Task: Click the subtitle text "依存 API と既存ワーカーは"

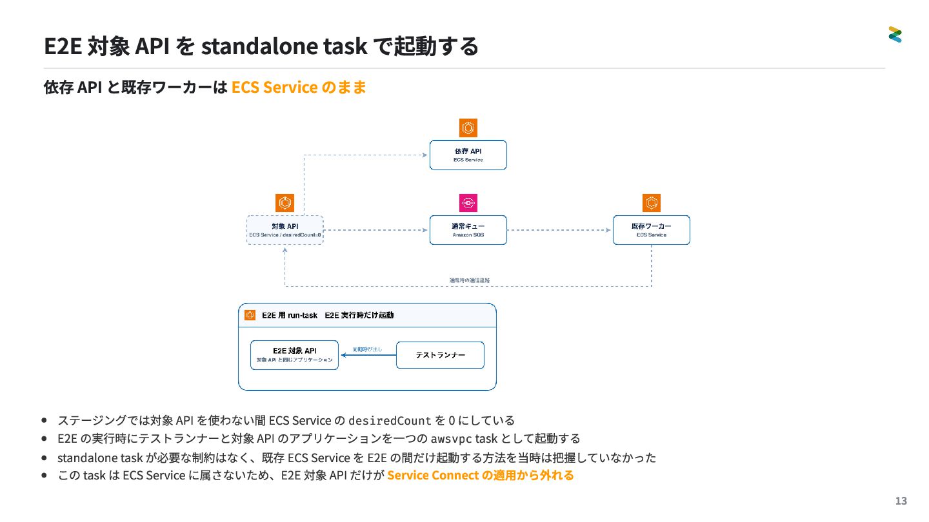Action: (x=135, y=87)
